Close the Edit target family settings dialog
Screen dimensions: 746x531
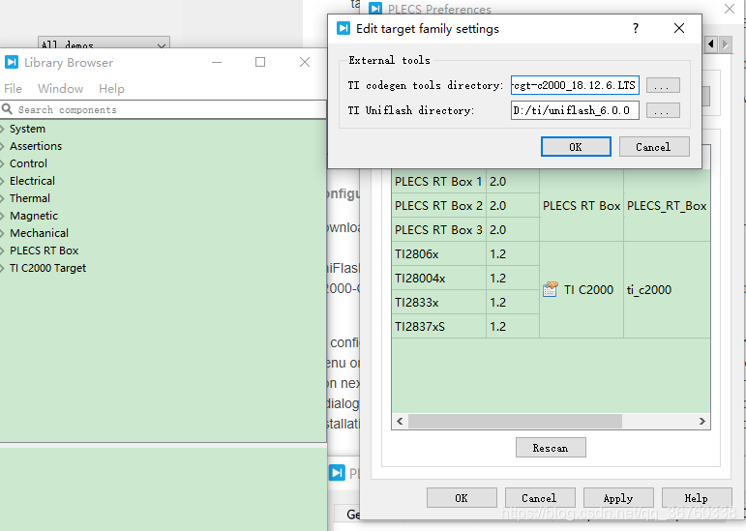[679, 28]
